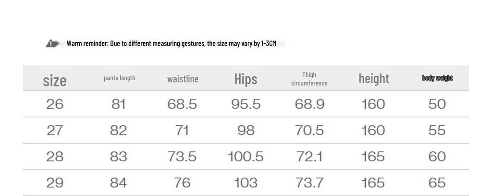Select the "body weight" column header
This screenshot has height=196, width=492.
[x=437, y=78]
